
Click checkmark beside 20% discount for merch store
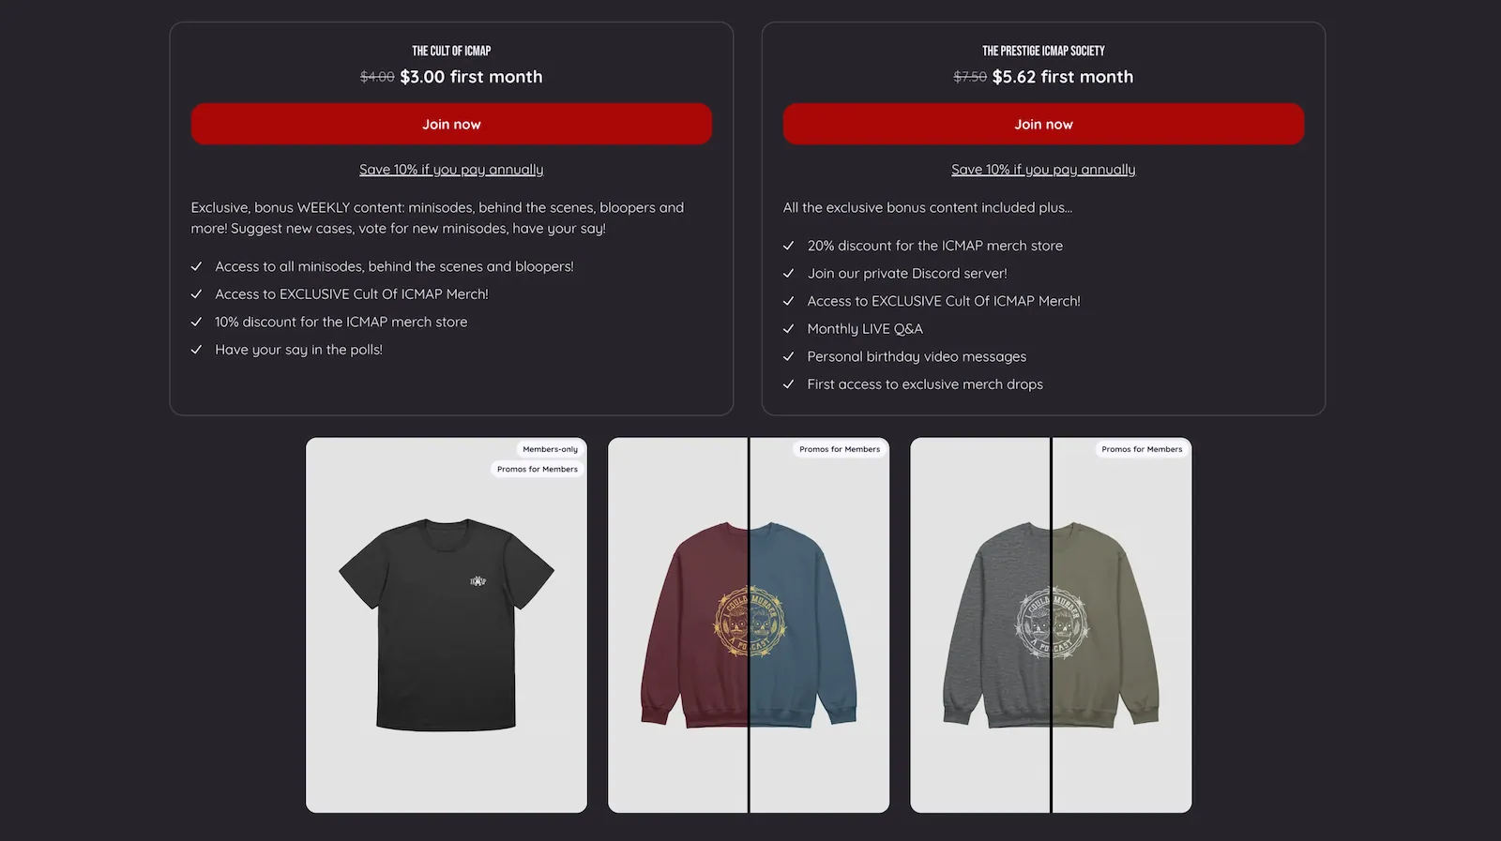point(789,246)
